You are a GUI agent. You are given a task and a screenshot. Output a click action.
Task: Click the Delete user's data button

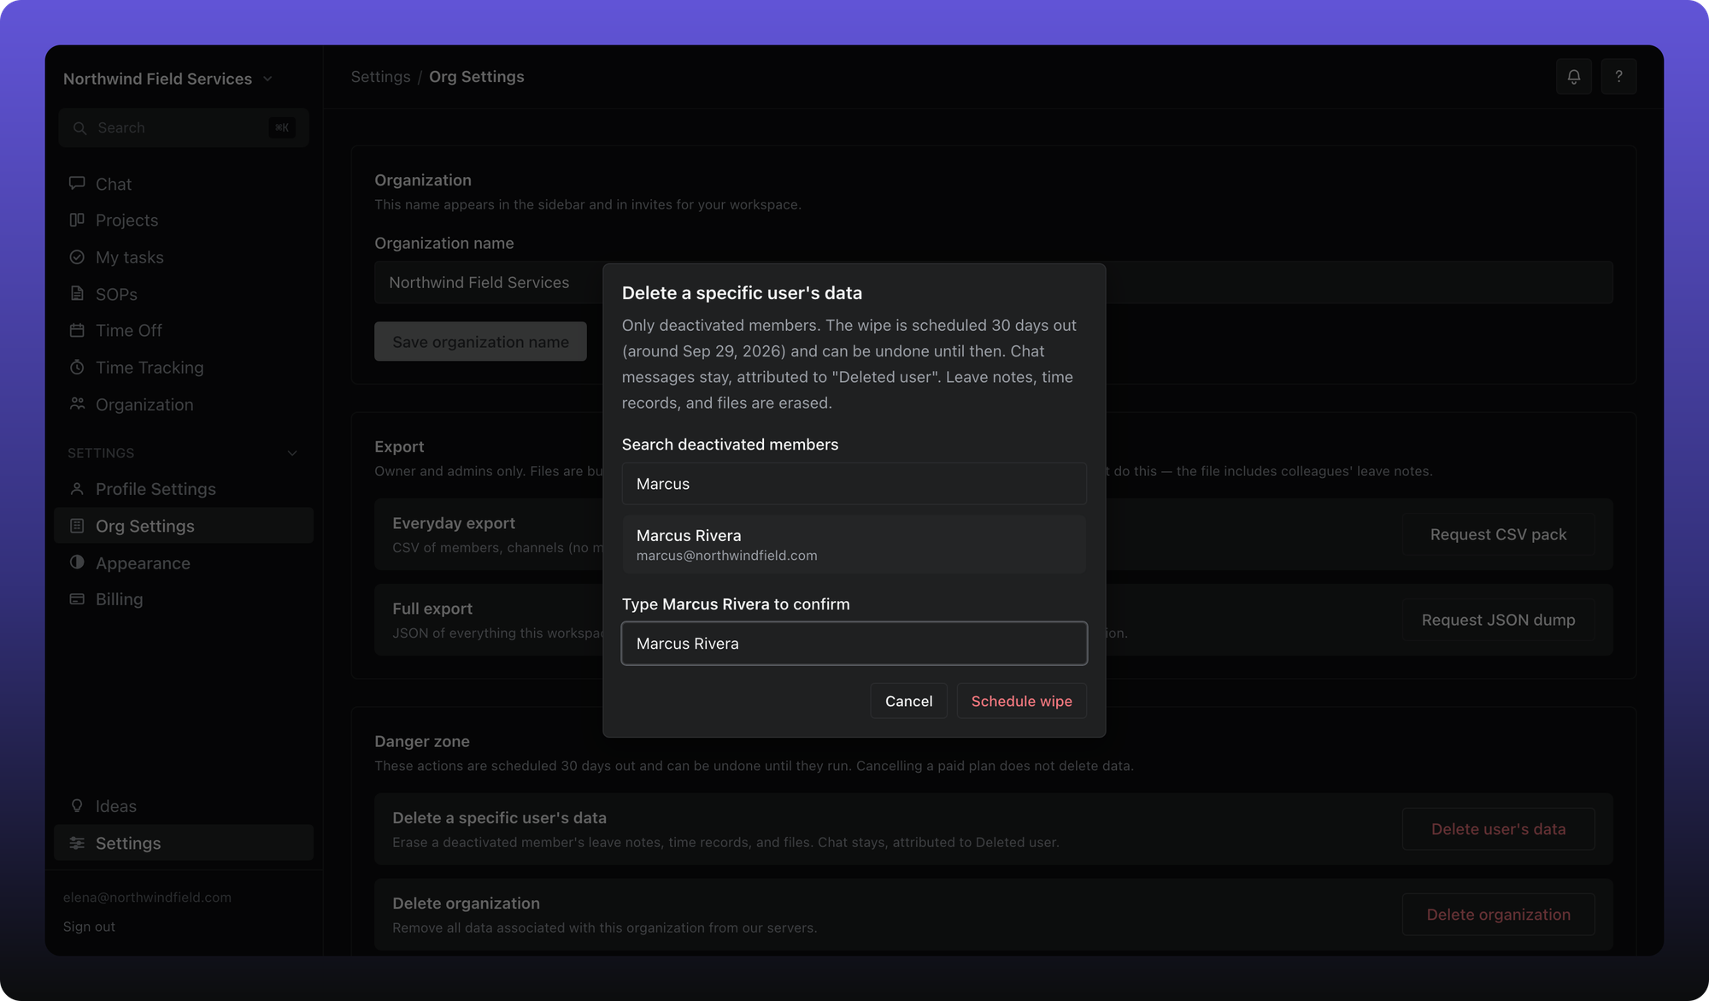(x=1498, y=829)
